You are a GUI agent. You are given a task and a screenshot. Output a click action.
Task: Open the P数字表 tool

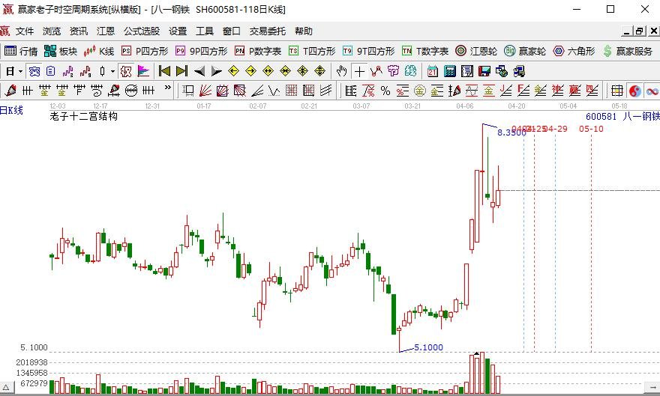(257, 51)
